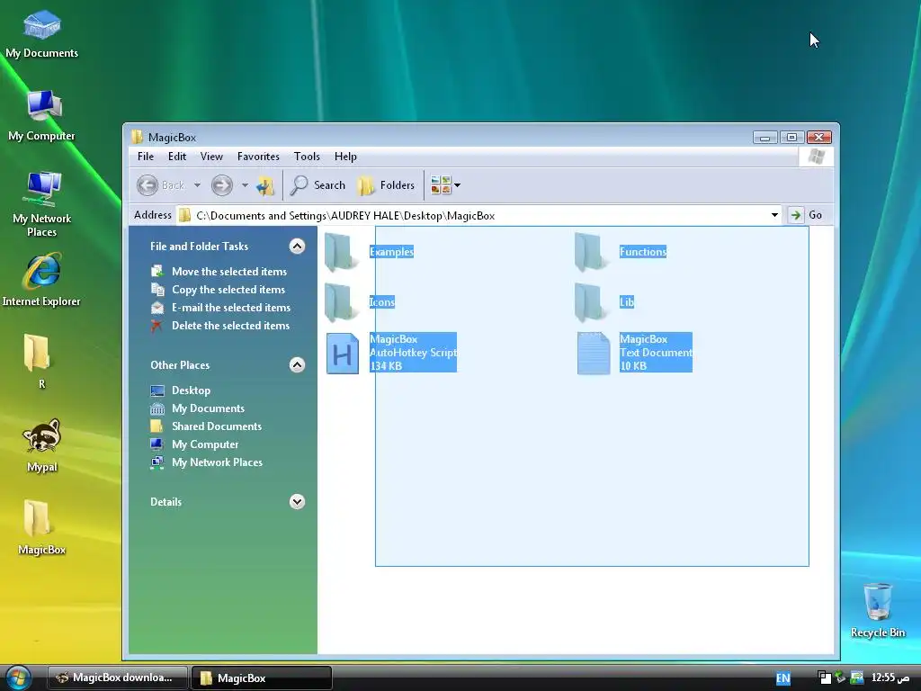Maximize the MagicBox window
This screenshot has height=691, width=921.
791,137
